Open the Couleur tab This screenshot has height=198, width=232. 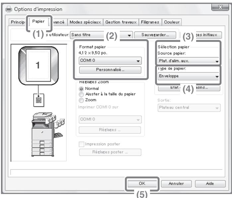click(172, 22)
